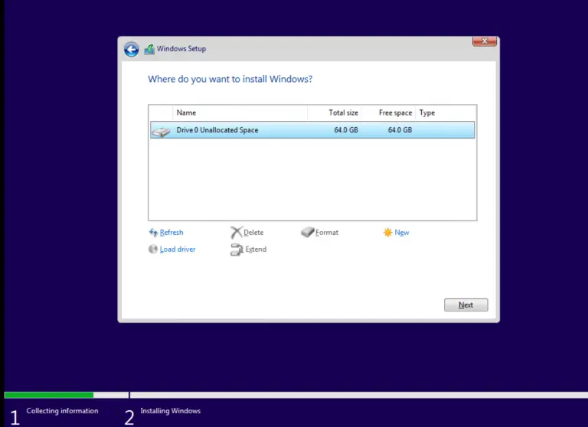Click the Format drive icon
The height and width of the screenshot is (427, 588).
tap(308, 232)
